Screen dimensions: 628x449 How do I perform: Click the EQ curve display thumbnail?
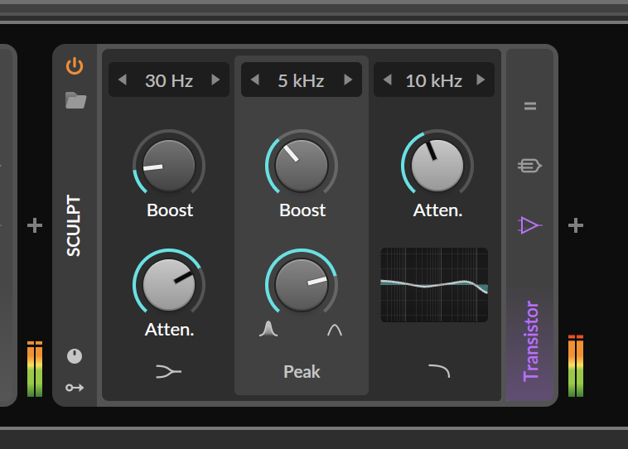click(434, 285)
